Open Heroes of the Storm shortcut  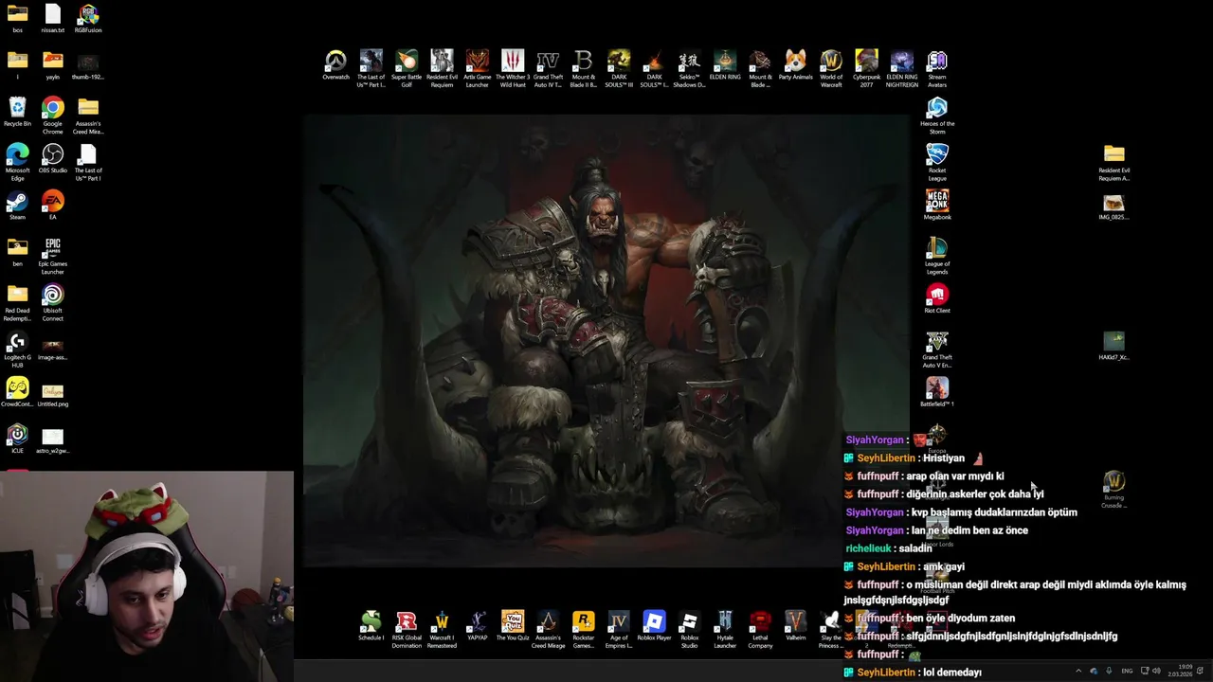click(x=937, y=116)
